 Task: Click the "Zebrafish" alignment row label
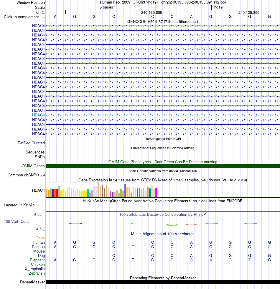[x=37, y=273]
